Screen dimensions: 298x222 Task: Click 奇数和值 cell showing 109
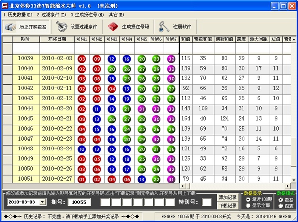[x=203, y=109]
